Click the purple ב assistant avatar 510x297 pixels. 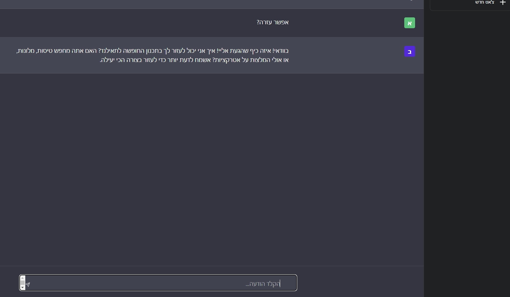[x=410, y=51]
